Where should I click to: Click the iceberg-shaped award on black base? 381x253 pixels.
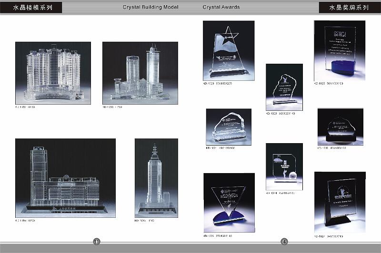pyautogui.click(x=340, y=126)
